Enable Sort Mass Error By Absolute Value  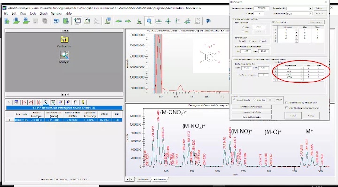pyautogui.click(x=286, y=103)
